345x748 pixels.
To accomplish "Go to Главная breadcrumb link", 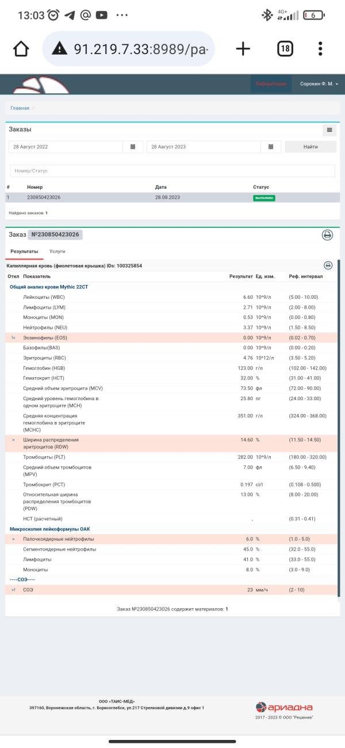I will tap(20, 108).
